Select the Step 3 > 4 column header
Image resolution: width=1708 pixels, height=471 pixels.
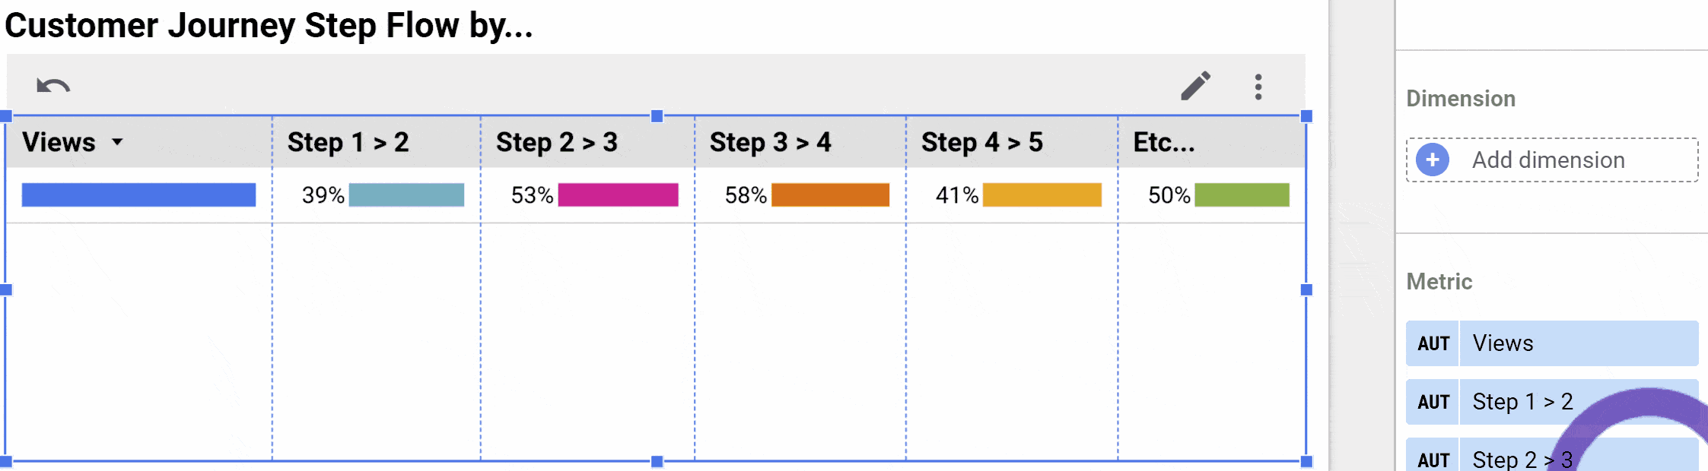[800, 142]
